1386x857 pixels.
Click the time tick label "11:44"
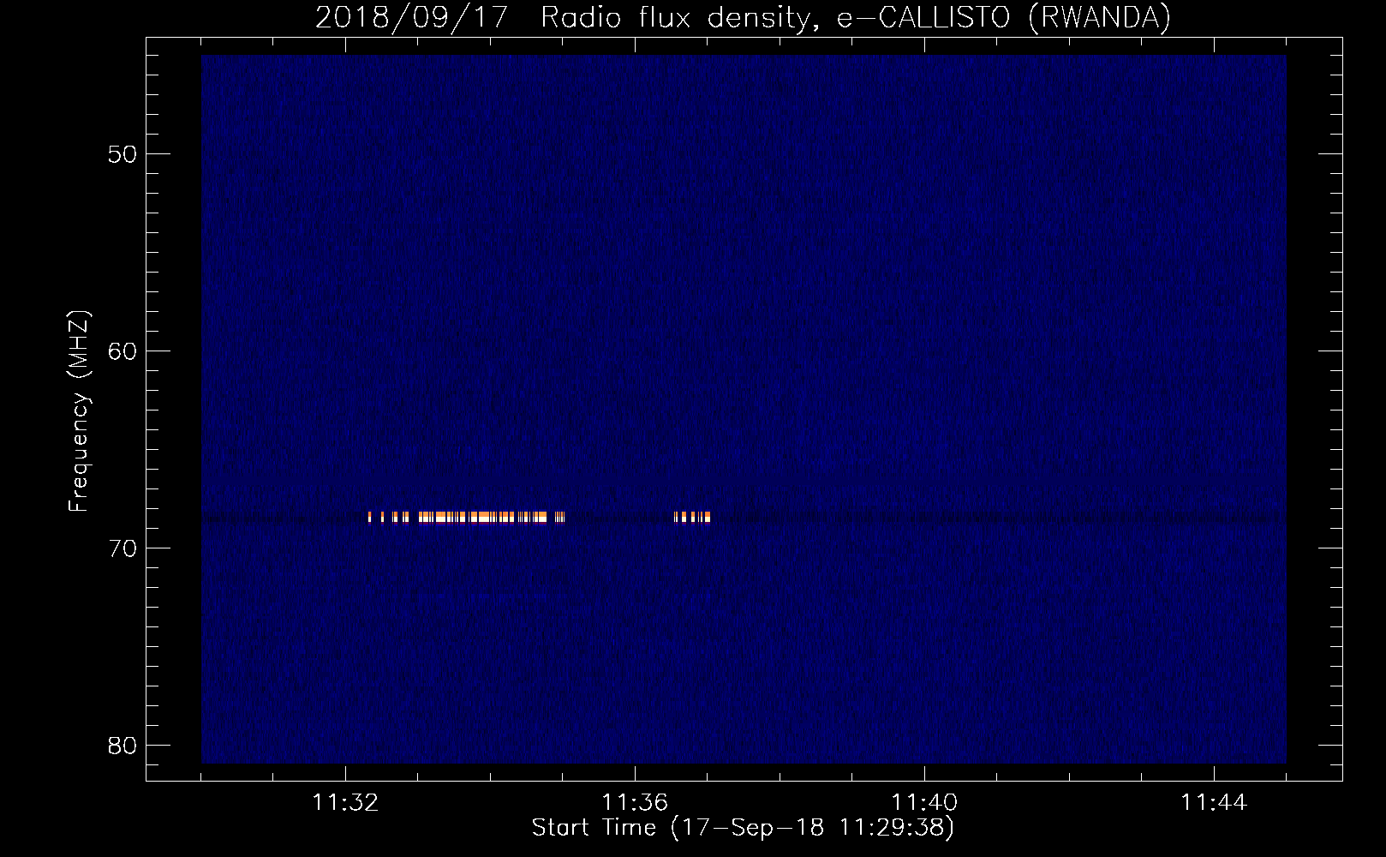point(1214,803)
